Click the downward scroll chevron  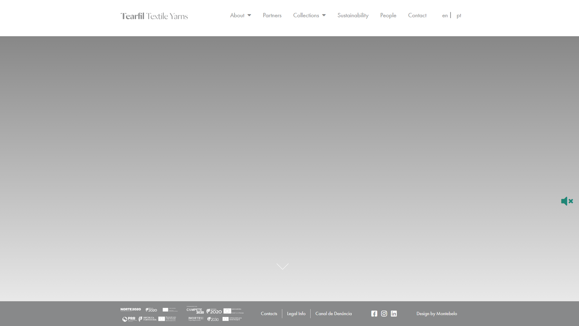click(282, 266)
